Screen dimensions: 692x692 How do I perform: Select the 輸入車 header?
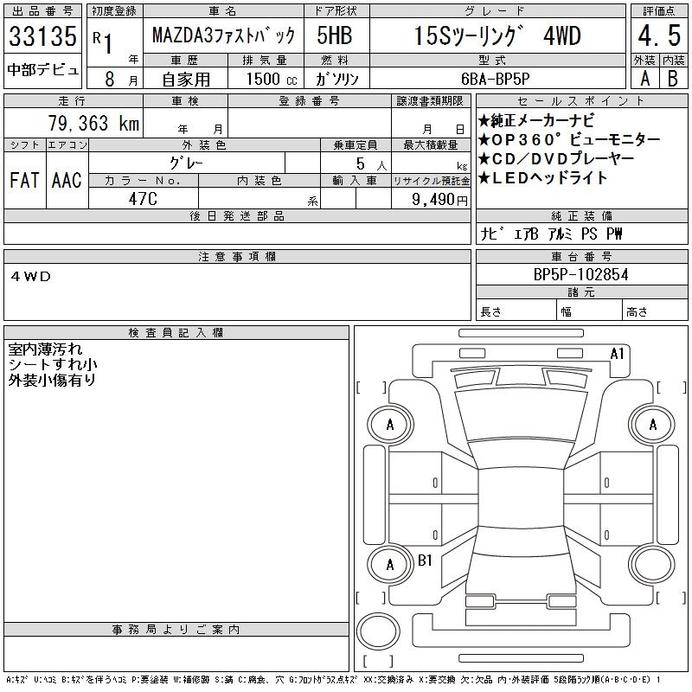[x=356, y=181]
